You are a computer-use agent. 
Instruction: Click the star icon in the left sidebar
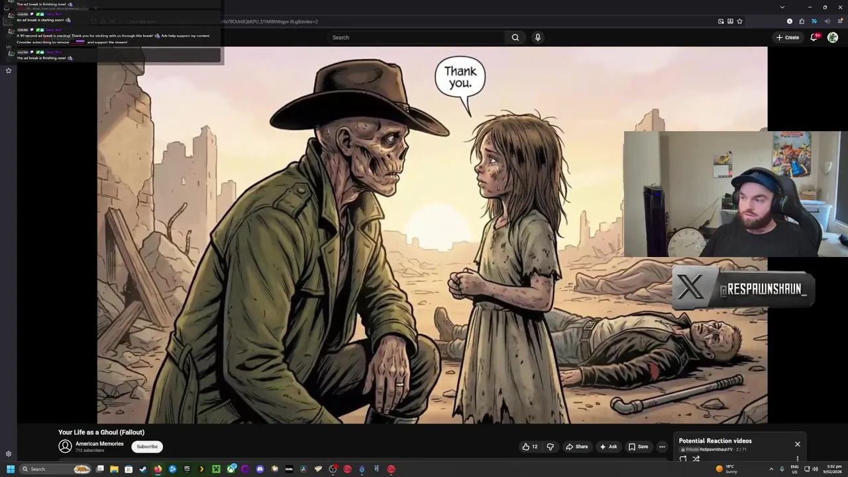point(9,70)
